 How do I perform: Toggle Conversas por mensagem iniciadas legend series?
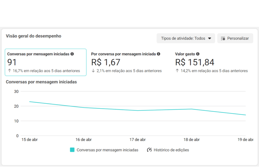107,150
